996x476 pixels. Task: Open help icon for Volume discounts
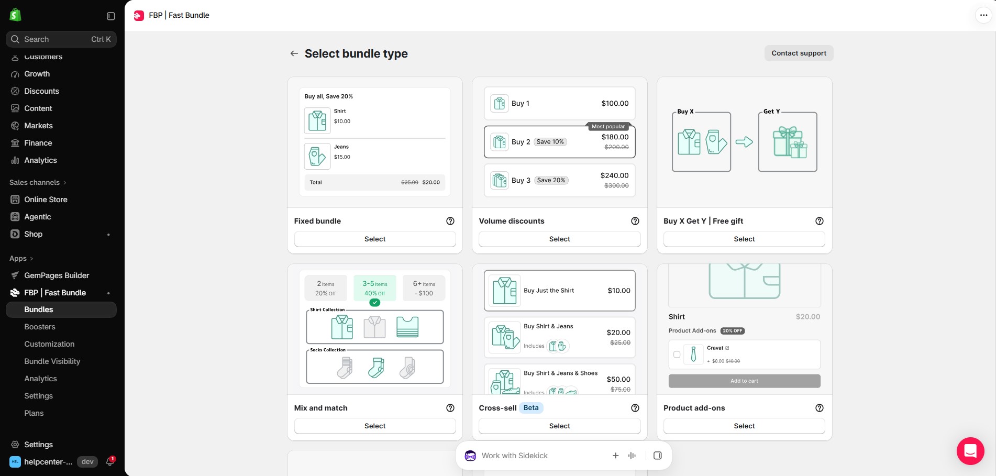[x=635, y=221]
